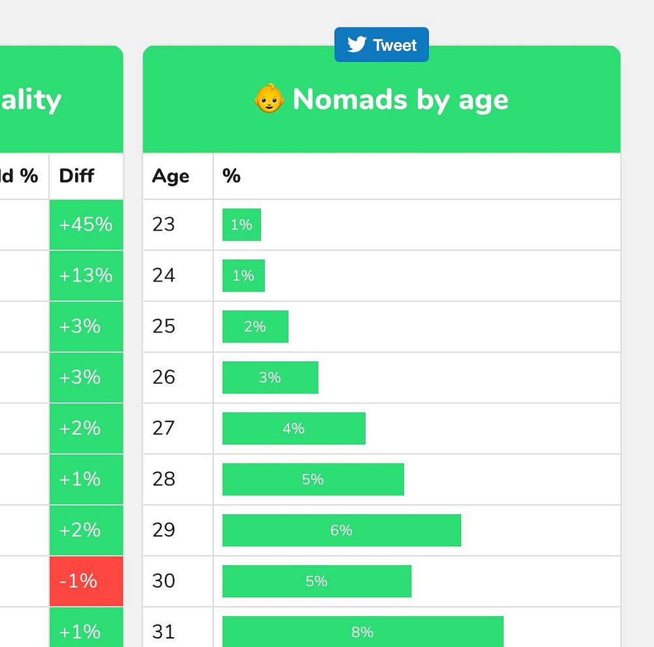Select the 6% bar for age 29
654x647 pixels.
coord(341,531)
